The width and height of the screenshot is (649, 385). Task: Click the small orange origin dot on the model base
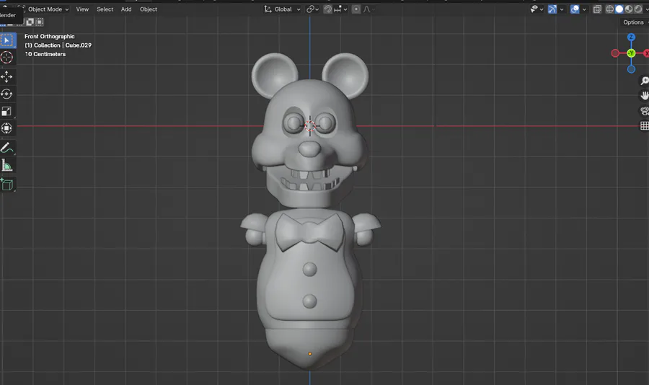click(309, 354)
